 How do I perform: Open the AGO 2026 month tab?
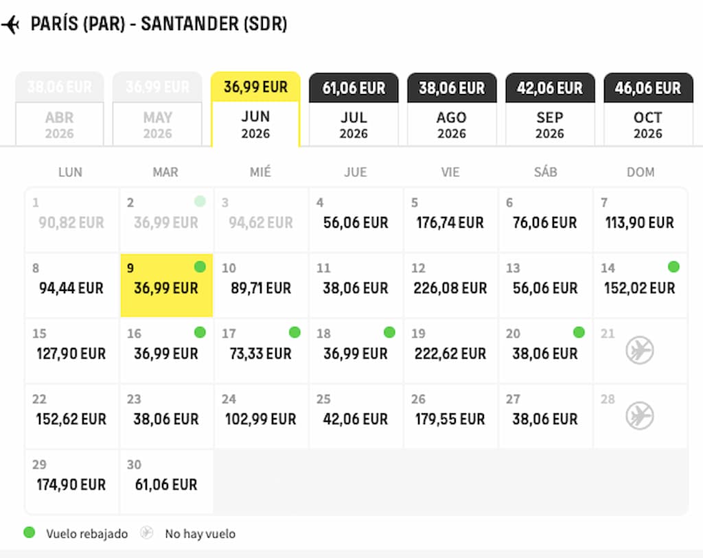pyautogui.click(x=452, y=110)
